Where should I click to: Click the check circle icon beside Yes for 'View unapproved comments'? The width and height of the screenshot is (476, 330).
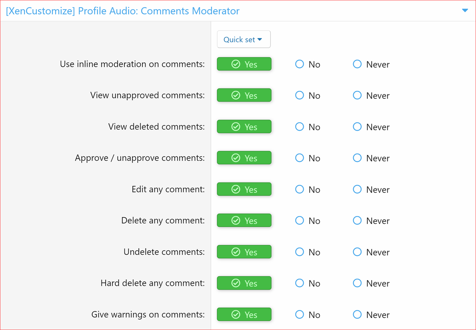coord(236,95)
